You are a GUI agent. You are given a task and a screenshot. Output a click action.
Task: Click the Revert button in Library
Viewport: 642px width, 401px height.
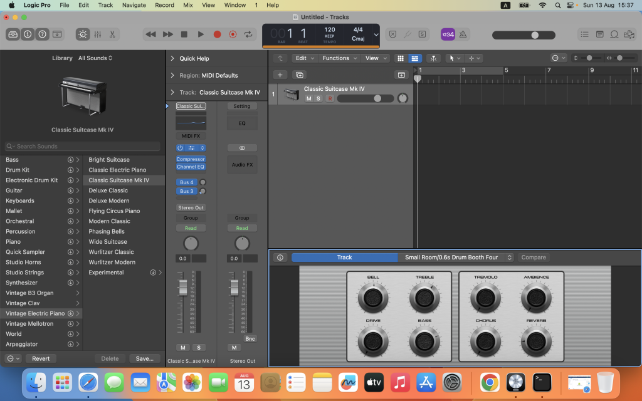tap(41, 358)
